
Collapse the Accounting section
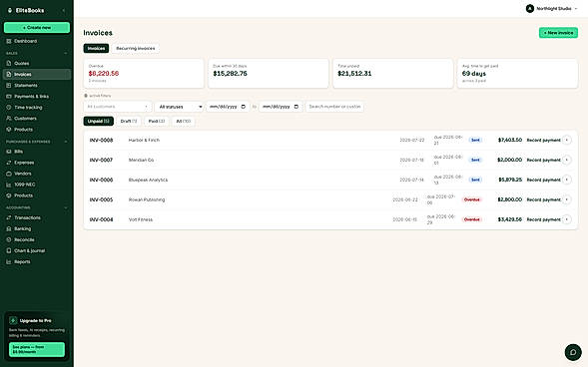[66, 207]
